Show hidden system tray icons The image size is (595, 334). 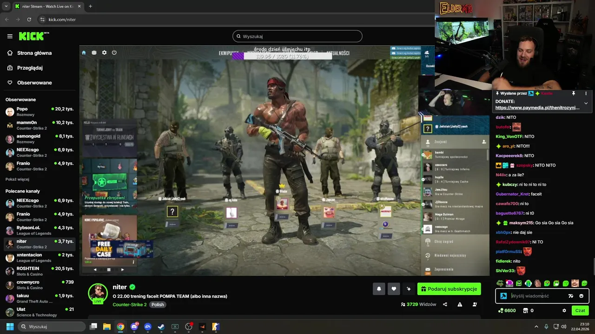[536, 327]
